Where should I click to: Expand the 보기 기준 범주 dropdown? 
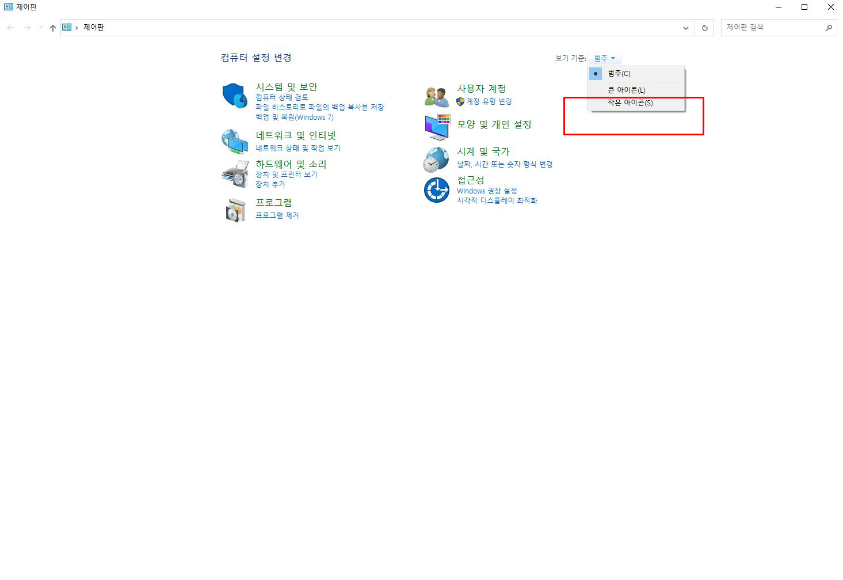(604, 58)
